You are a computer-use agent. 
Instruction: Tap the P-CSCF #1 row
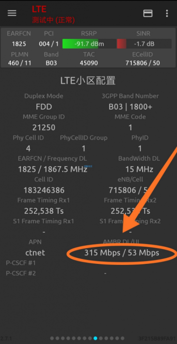(88, 262)
